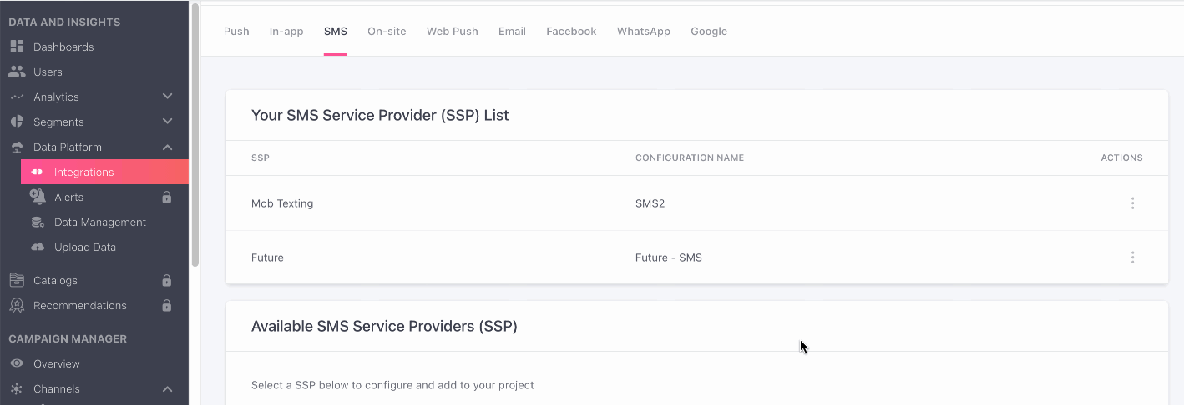This screenshot has width=1184, height=405.
Task: Click the sidebar vertical scrollbar
Action: [195, 133]
